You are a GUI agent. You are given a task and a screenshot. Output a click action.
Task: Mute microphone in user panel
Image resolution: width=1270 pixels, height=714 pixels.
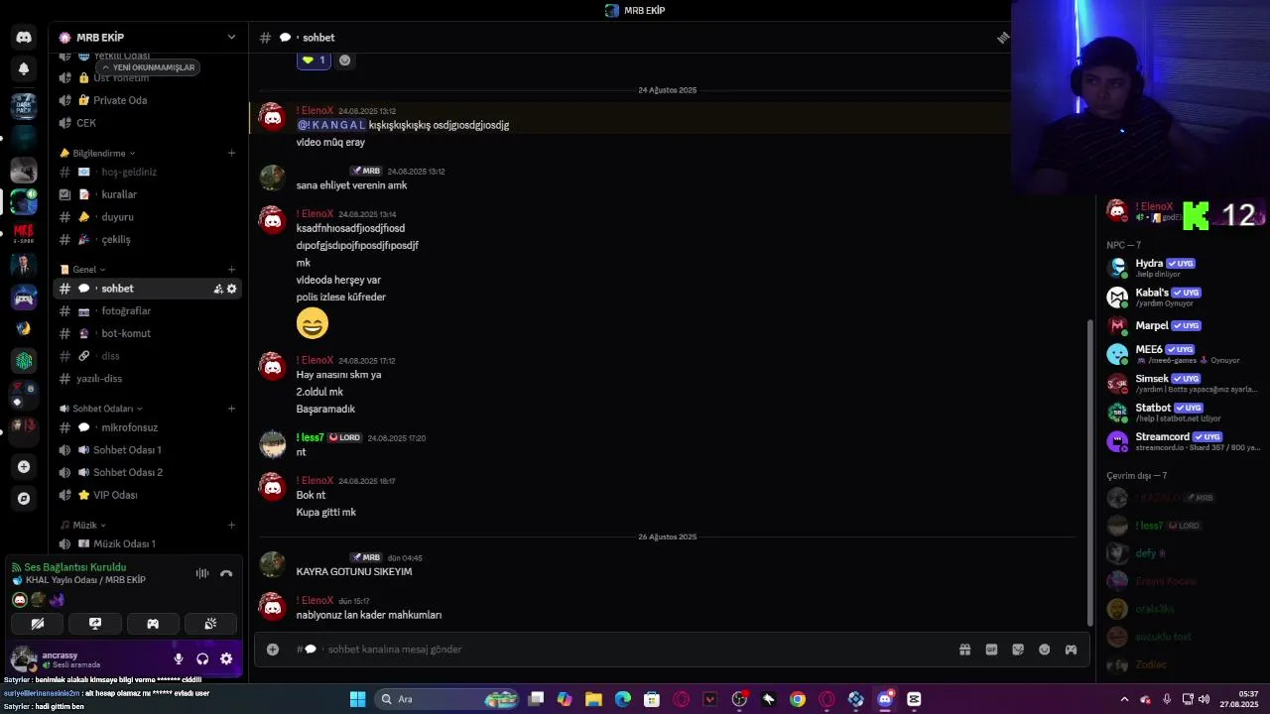tap(179, 658)
